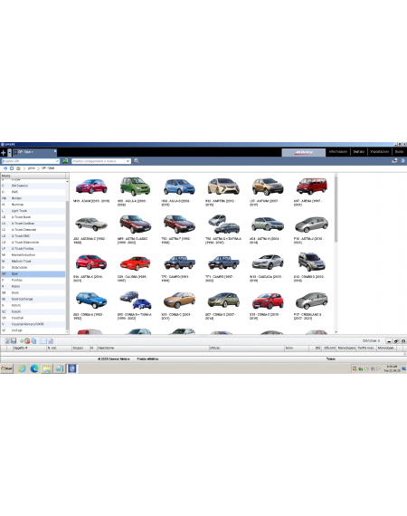This screenshot has width=407, height=516.
Task: Open the CASCADA convertible thumbnail
Action: click(x=268, y=263)
